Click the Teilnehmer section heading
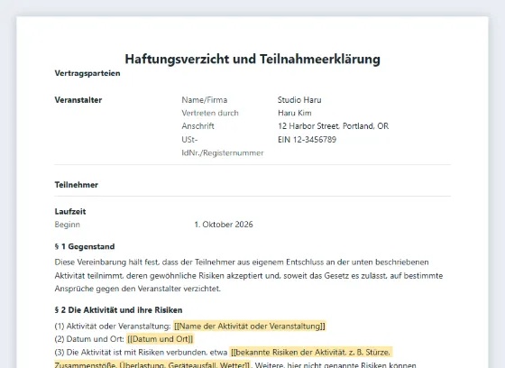This screenshot has width=505, height=368. pos(77,185)
